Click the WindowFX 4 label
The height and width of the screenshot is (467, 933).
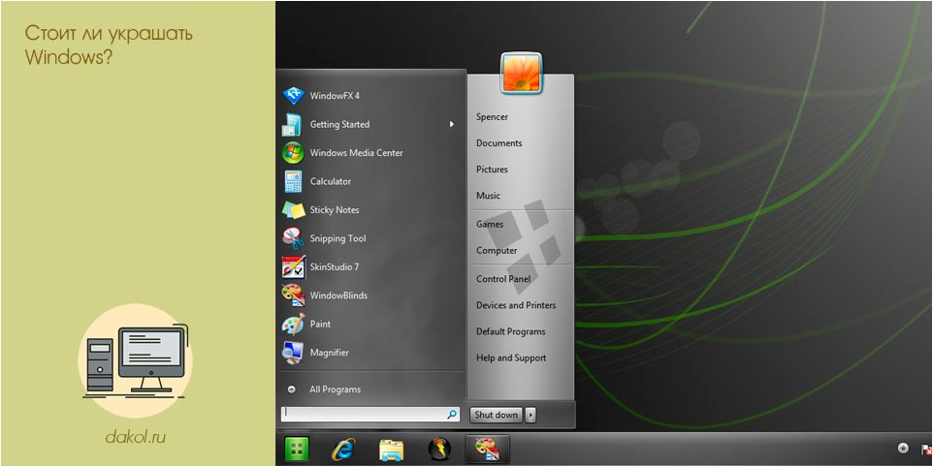pos(335,96)
